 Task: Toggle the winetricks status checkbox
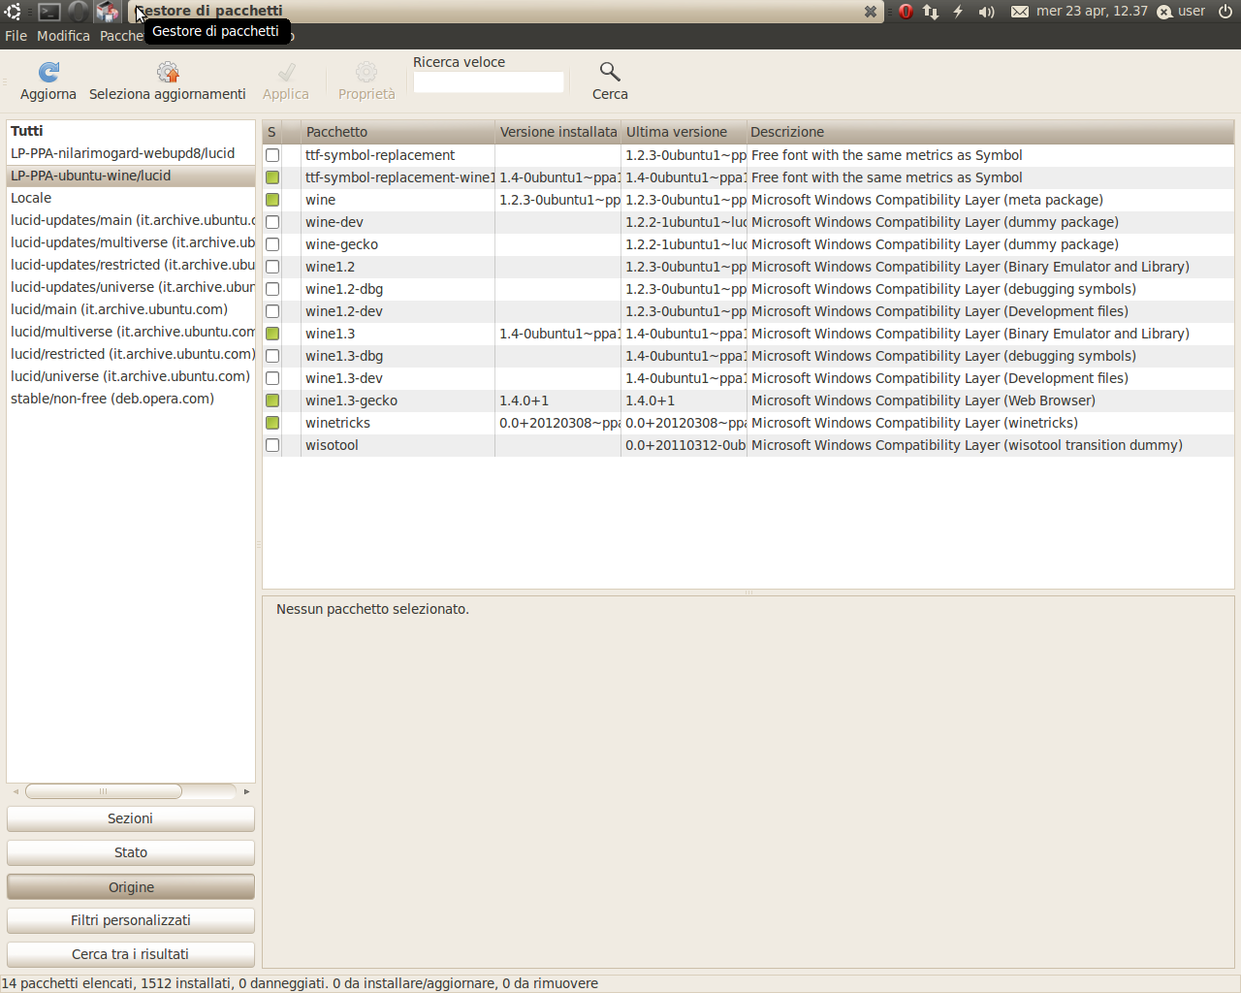click(x=272, y=423)
